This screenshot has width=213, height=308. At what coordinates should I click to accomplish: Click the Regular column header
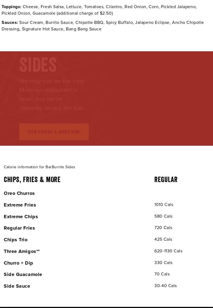pyautogui.click(x=166, y=180)
